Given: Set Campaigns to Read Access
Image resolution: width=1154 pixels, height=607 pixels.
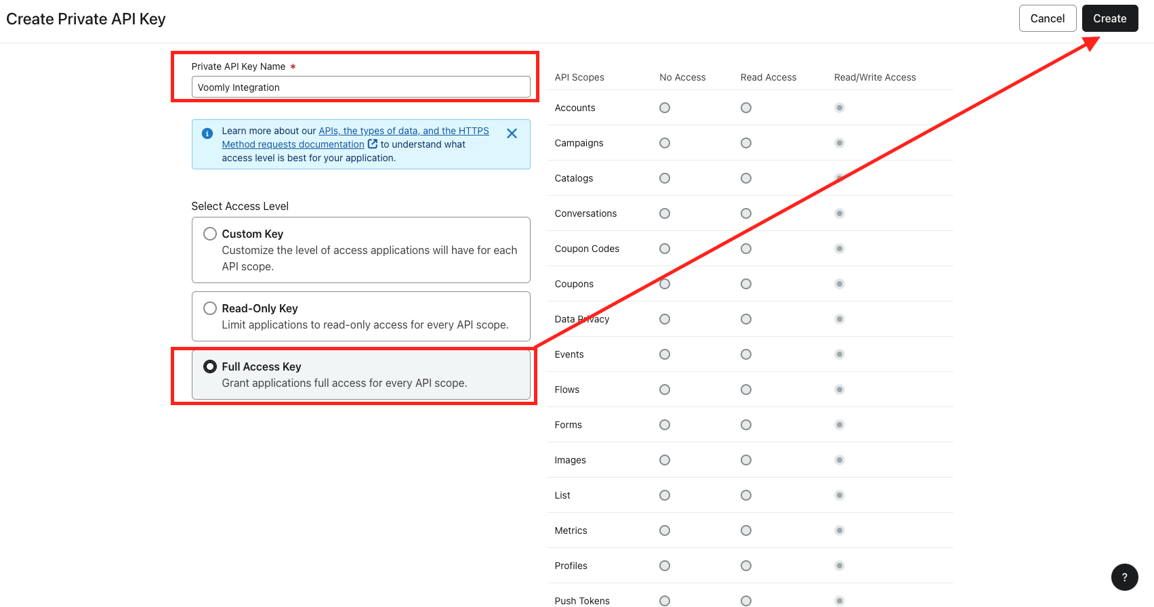Looking at the screenshot, I should [x=746, y=143].
